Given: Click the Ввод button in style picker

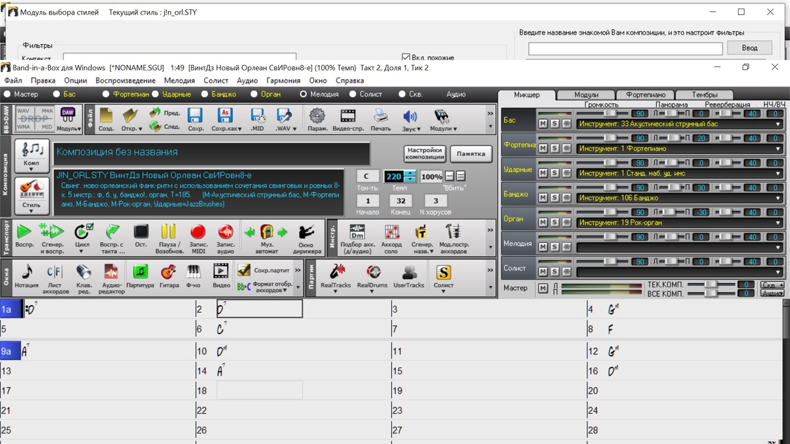Looking at the screenshot, I should coord(750,47).
